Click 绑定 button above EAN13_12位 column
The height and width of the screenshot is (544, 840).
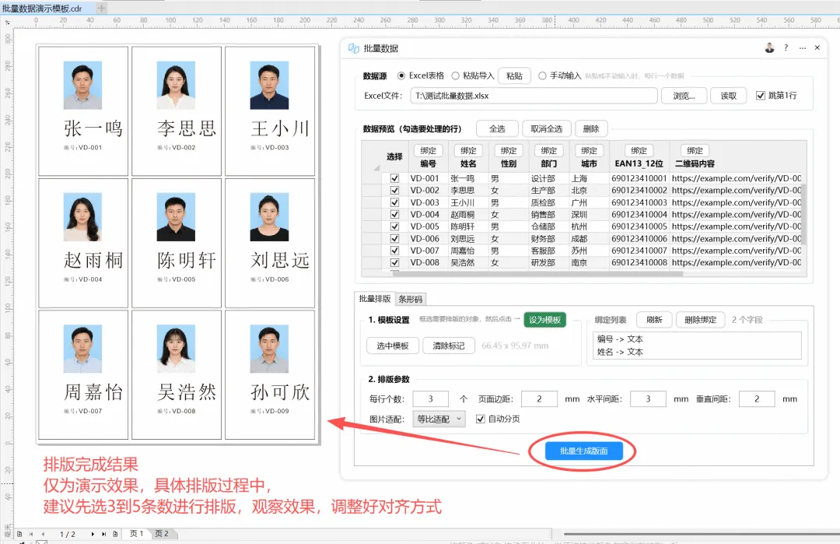[639, 151]
